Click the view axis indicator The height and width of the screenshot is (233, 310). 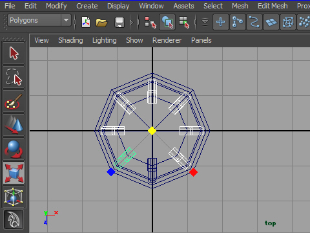tap(50, 218)
